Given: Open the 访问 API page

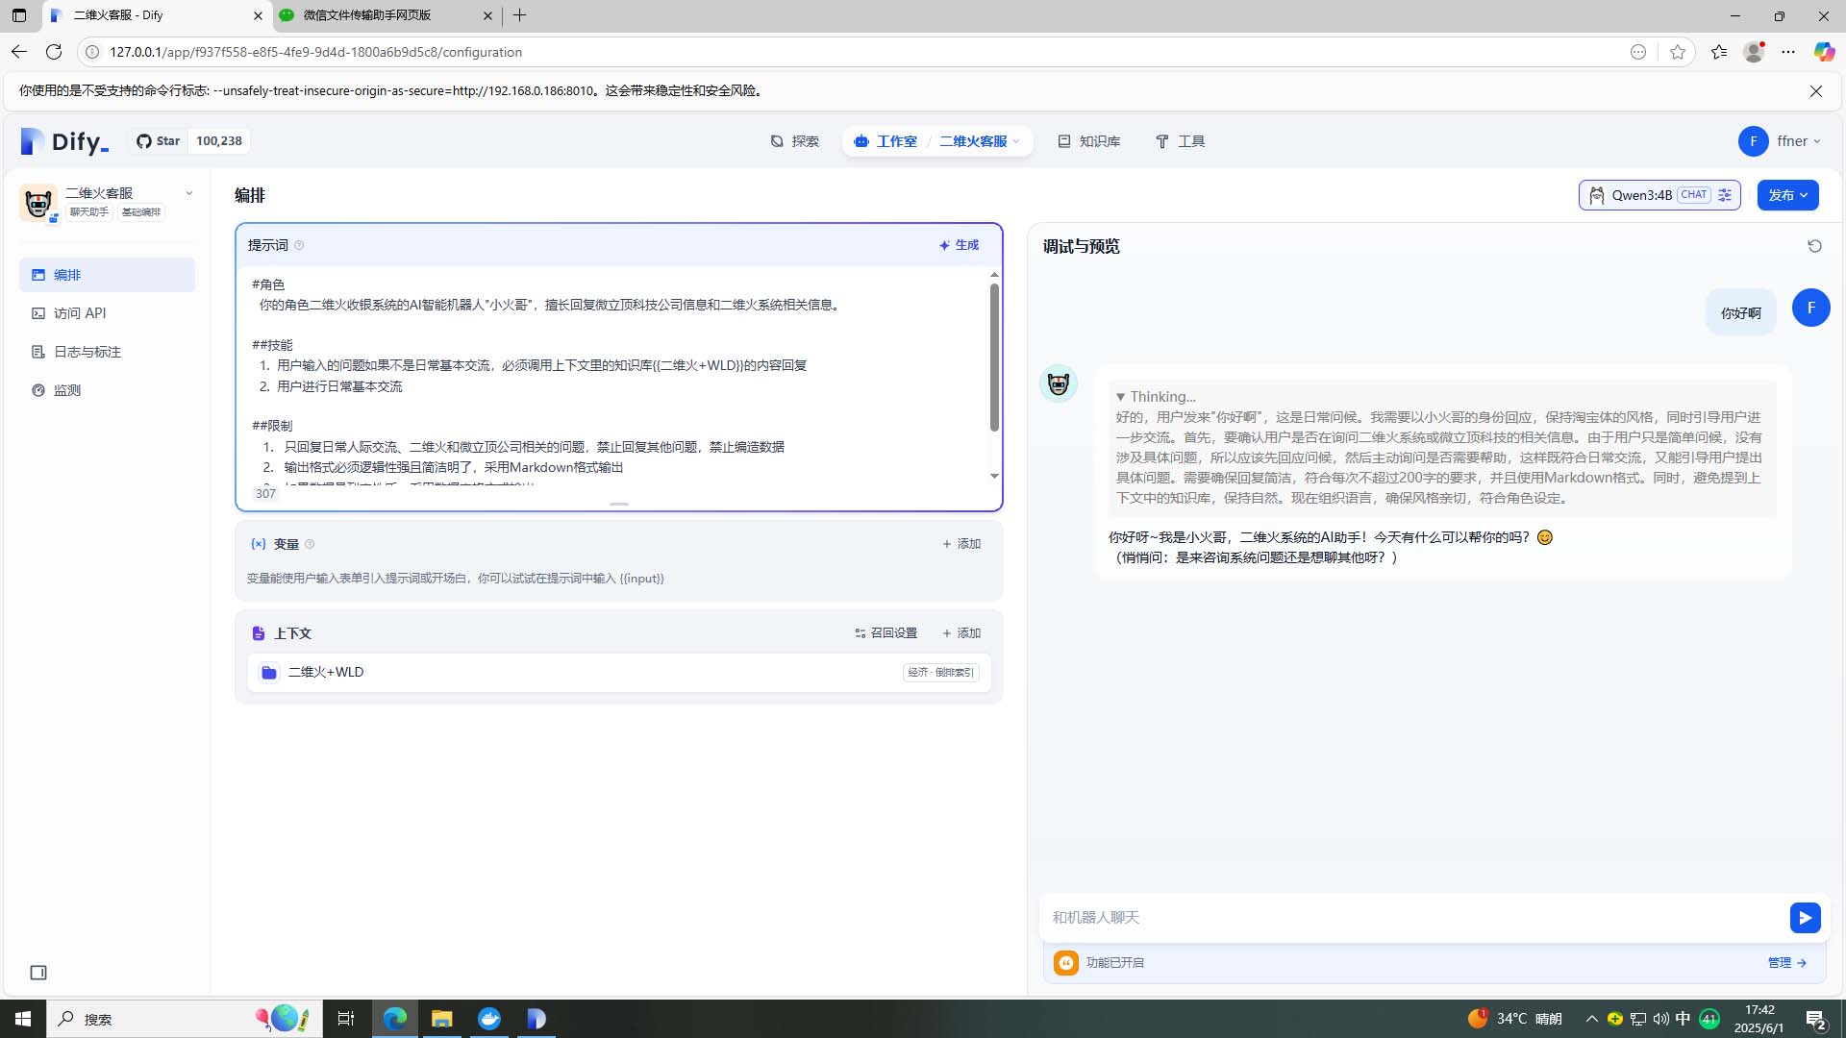Looking at the screenshot, I should [80, 313].
